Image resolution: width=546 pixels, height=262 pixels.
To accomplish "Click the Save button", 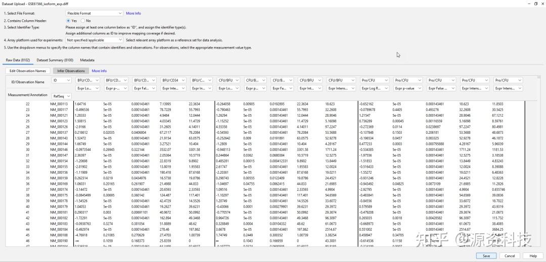I will point(486,256).
